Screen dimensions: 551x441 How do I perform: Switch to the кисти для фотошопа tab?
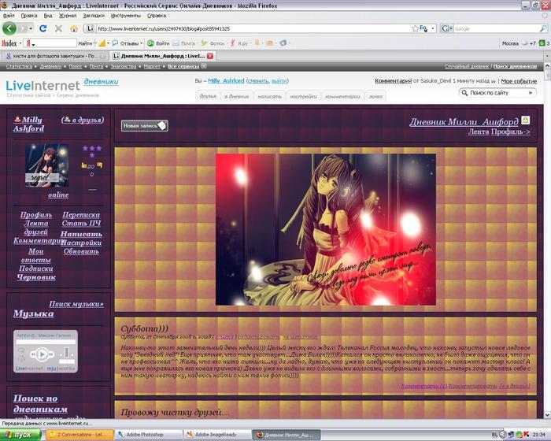pos(54,56)
